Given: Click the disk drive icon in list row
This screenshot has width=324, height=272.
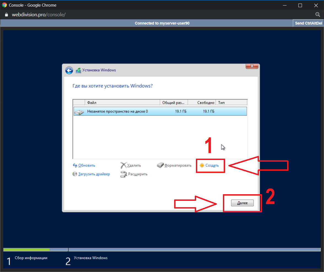Looking at the screenshot, I should [79, 112].
